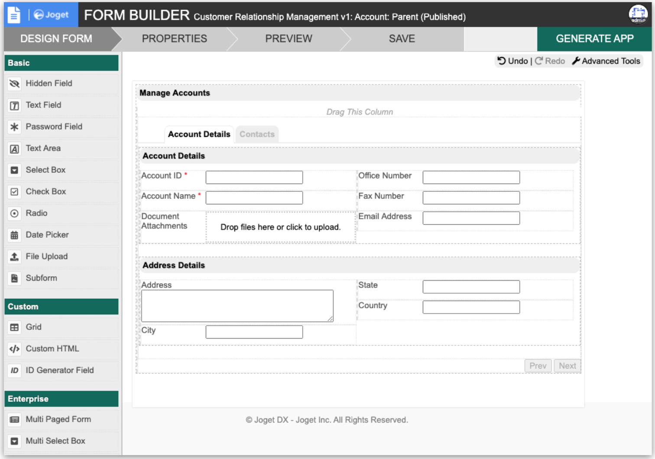Open the admin user avatar

(x=638, y=14)
